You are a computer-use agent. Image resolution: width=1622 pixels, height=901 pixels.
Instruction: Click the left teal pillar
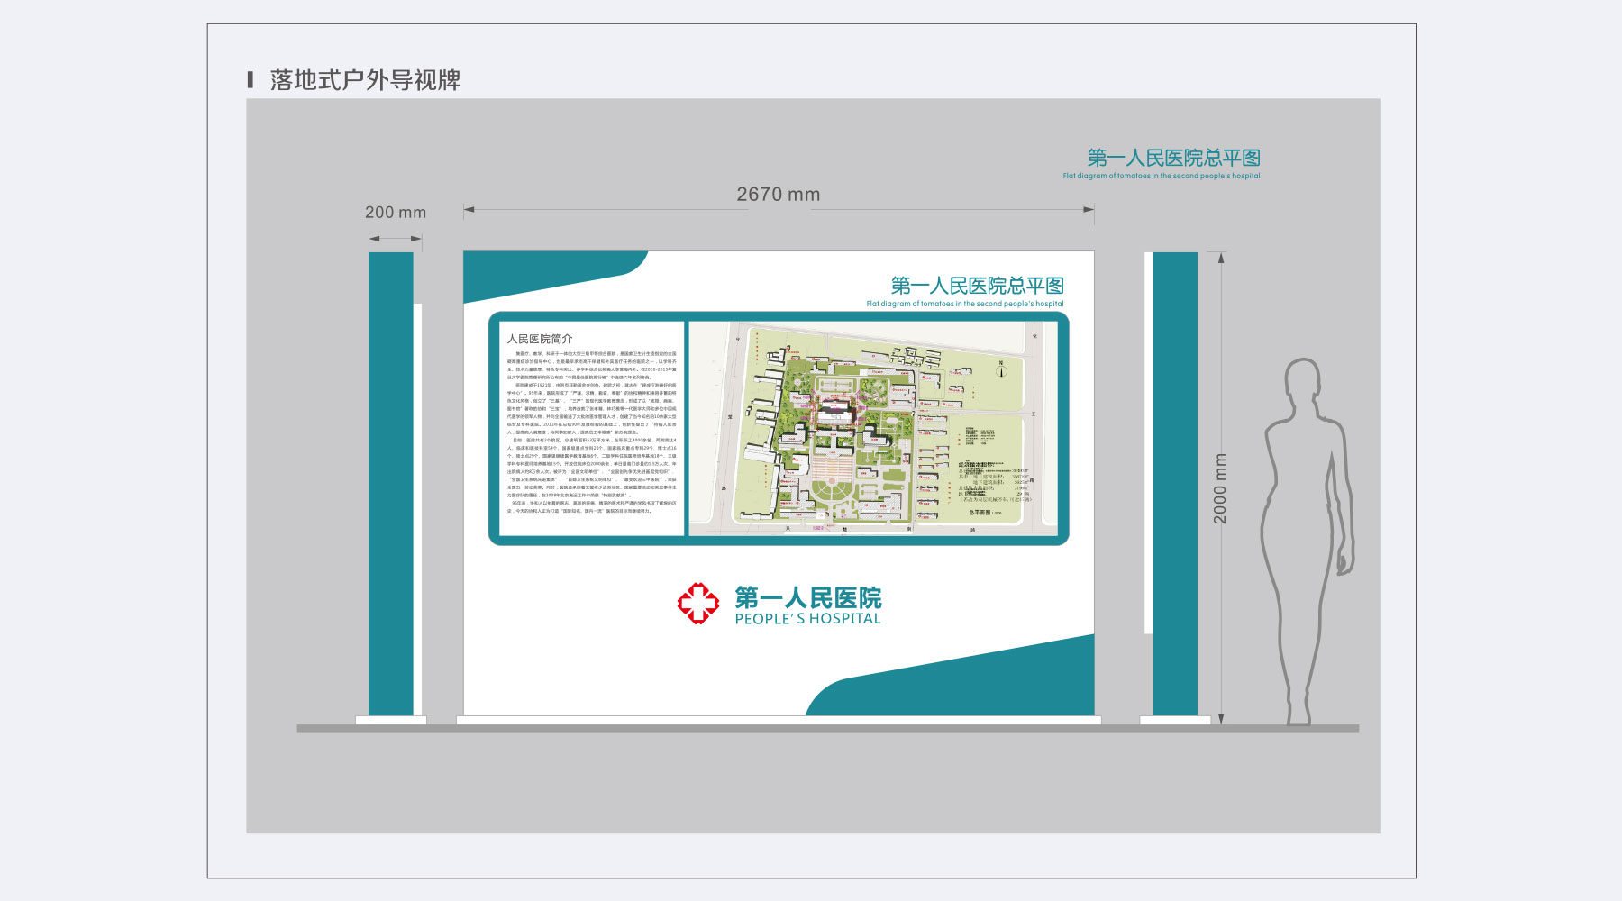click(391, 484)
